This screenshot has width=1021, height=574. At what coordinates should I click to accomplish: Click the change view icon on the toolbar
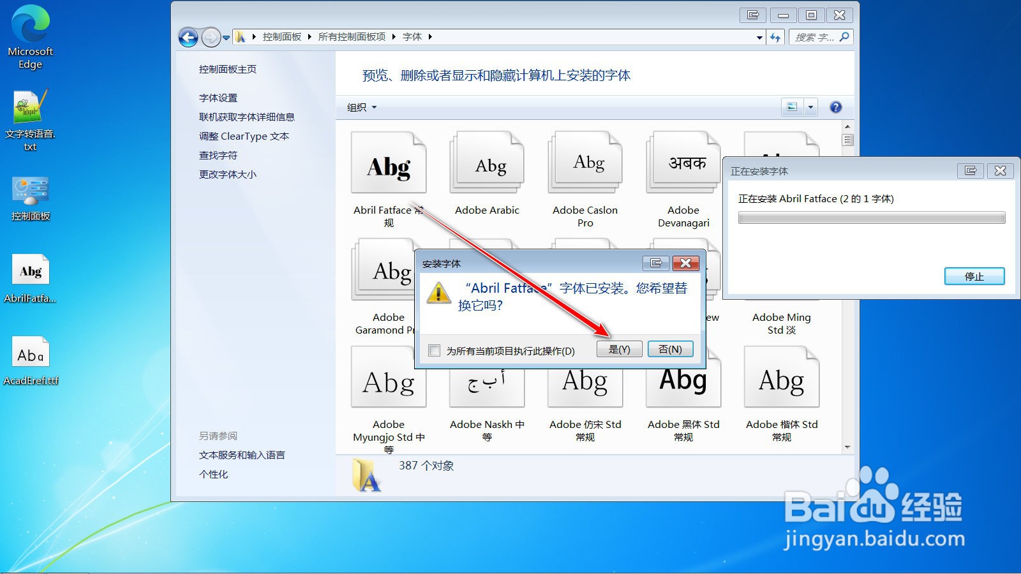[791, 107]
